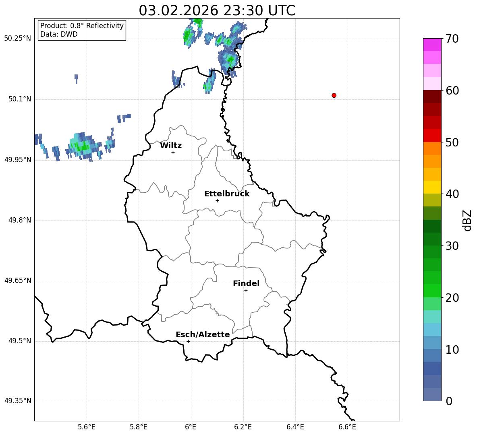Image resolution: width=477 pixels, height=435 pixels.
Task: Click the yellow colorbar segment just above 40
Action: (x=432, y=187)
